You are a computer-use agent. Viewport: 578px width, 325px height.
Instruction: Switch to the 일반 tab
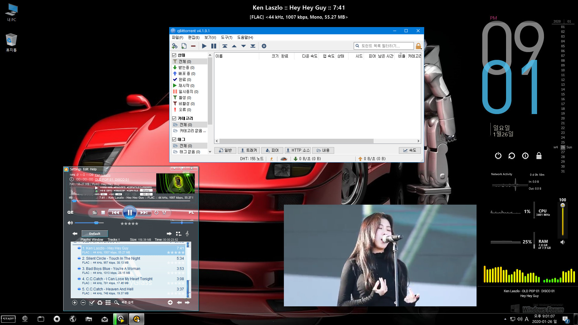(x=225, y=150)
